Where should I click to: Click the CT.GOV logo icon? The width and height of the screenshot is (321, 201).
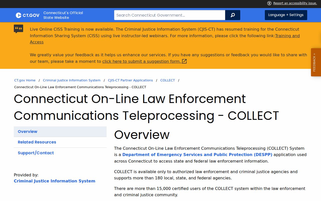(x=28, y=15)
